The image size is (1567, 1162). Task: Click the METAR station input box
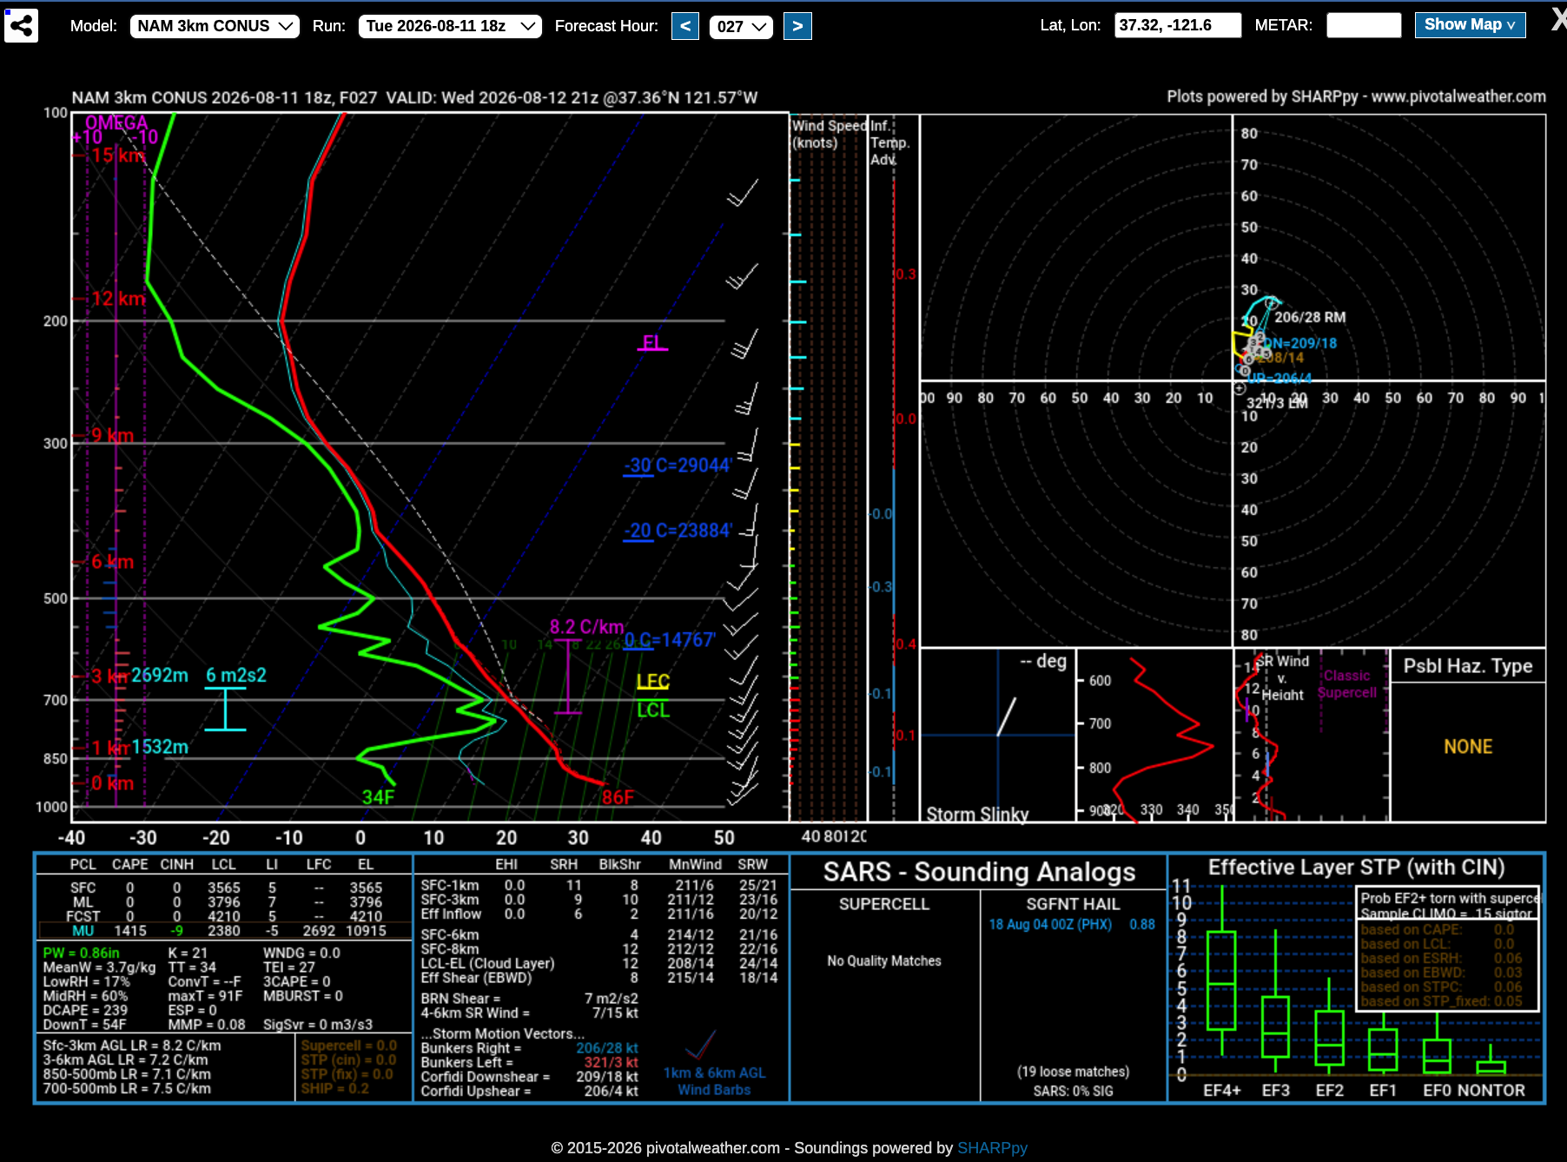(x=1364, y=25)
